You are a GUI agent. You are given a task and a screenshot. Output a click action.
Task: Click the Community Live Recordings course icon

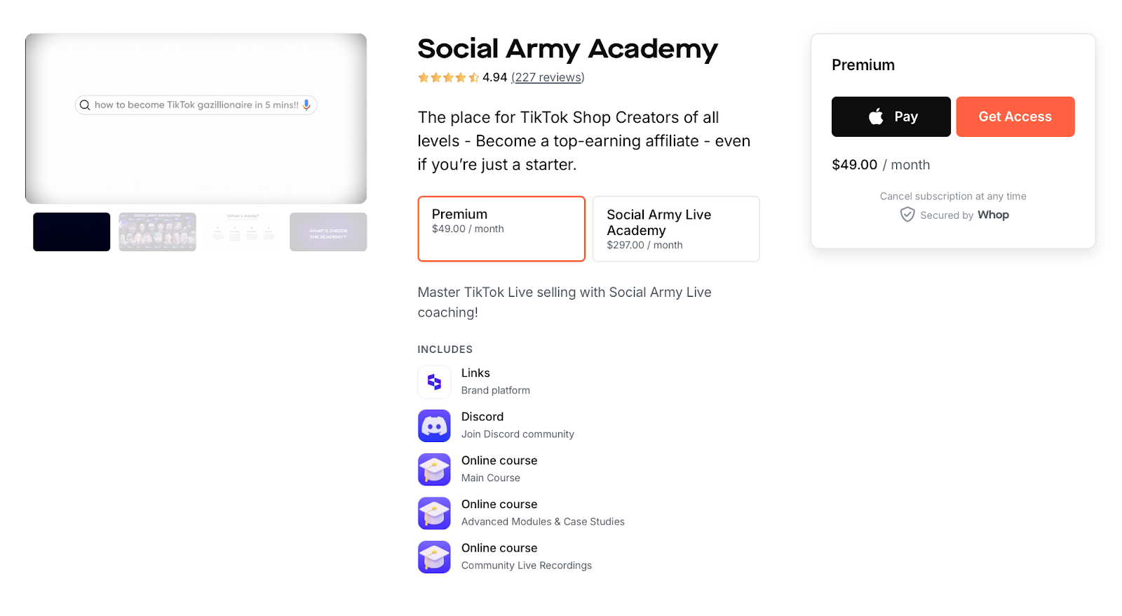(434, 556)
